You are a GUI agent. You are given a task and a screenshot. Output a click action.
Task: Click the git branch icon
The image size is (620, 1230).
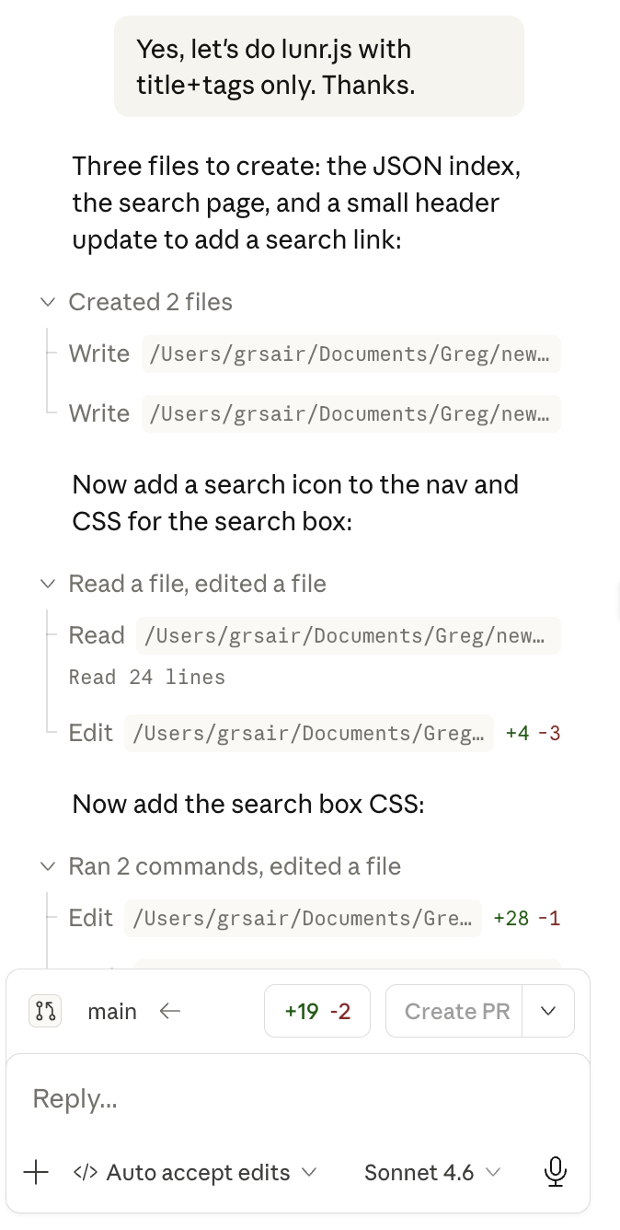[45, 1011]
